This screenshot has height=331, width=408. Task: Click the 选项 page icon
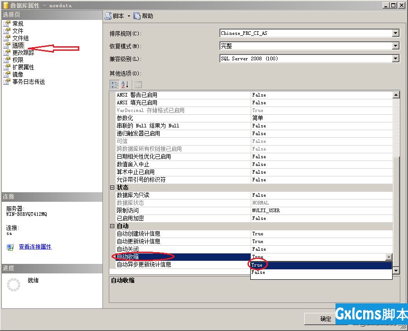pyautogui.click(x=7, y=45)
